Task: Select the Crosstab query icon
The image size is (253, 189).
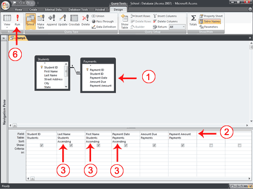Action: [74, 18]
